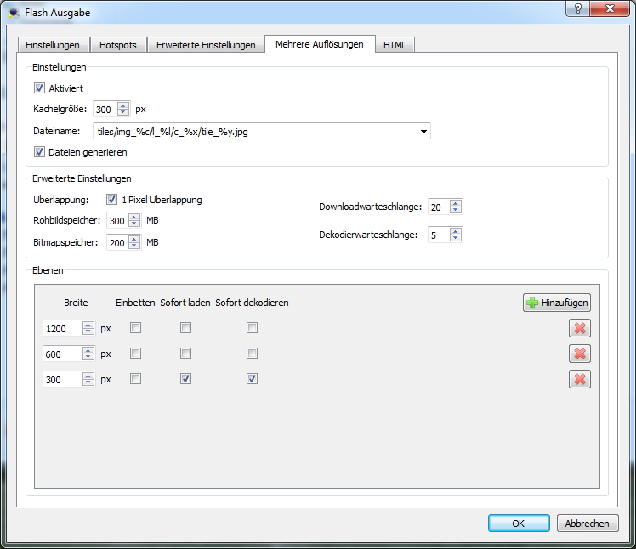Switch to the Hotspots tab
The width and height of the screenshot is (636, 549).
(118, 45)
